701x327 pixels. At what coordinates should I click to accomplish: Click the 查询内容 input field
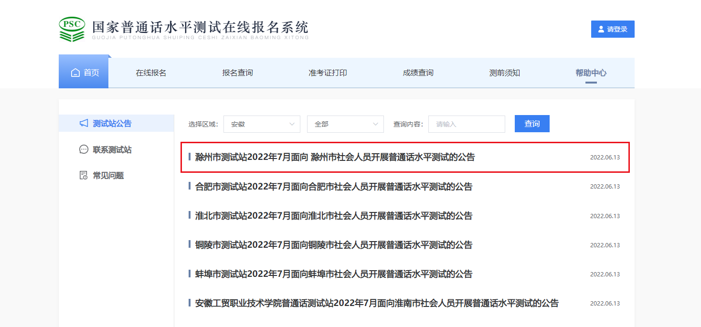[x=467, y=124]
